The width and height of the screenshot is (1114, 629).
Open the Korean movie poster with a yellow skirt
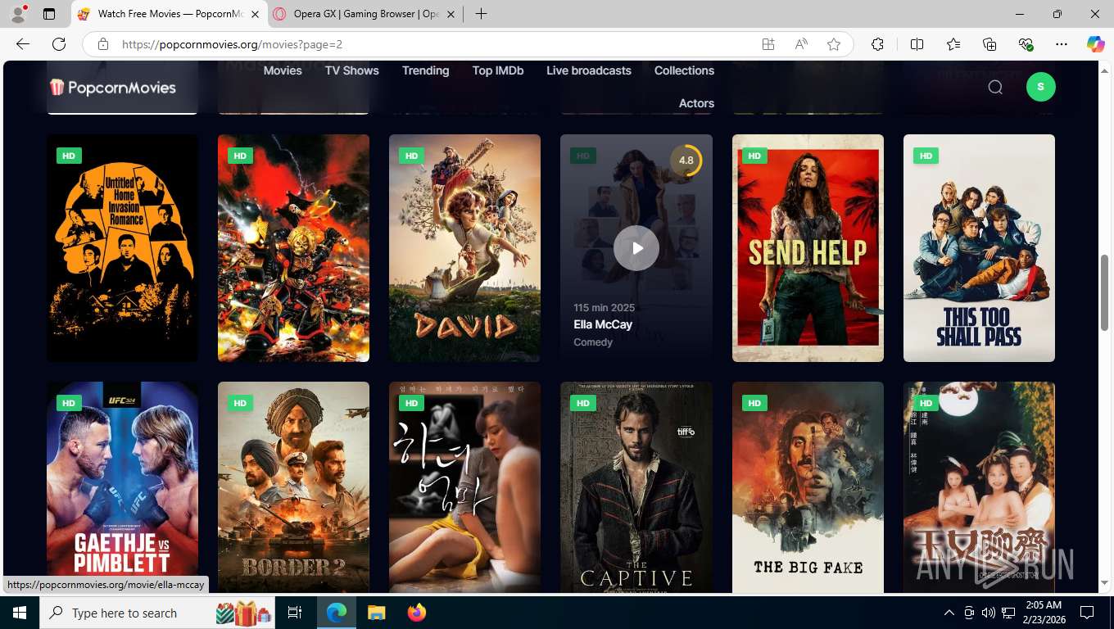coord(464,487)
